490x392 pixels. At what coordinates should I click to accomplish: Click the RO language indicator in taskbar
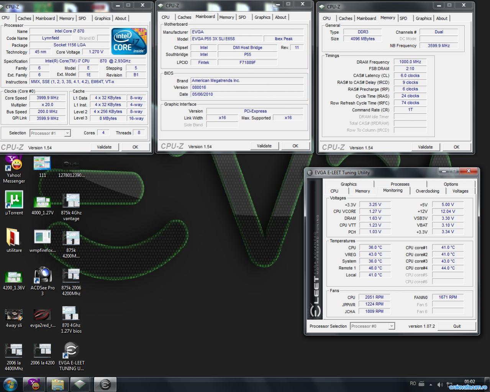[x=413, y=384]
